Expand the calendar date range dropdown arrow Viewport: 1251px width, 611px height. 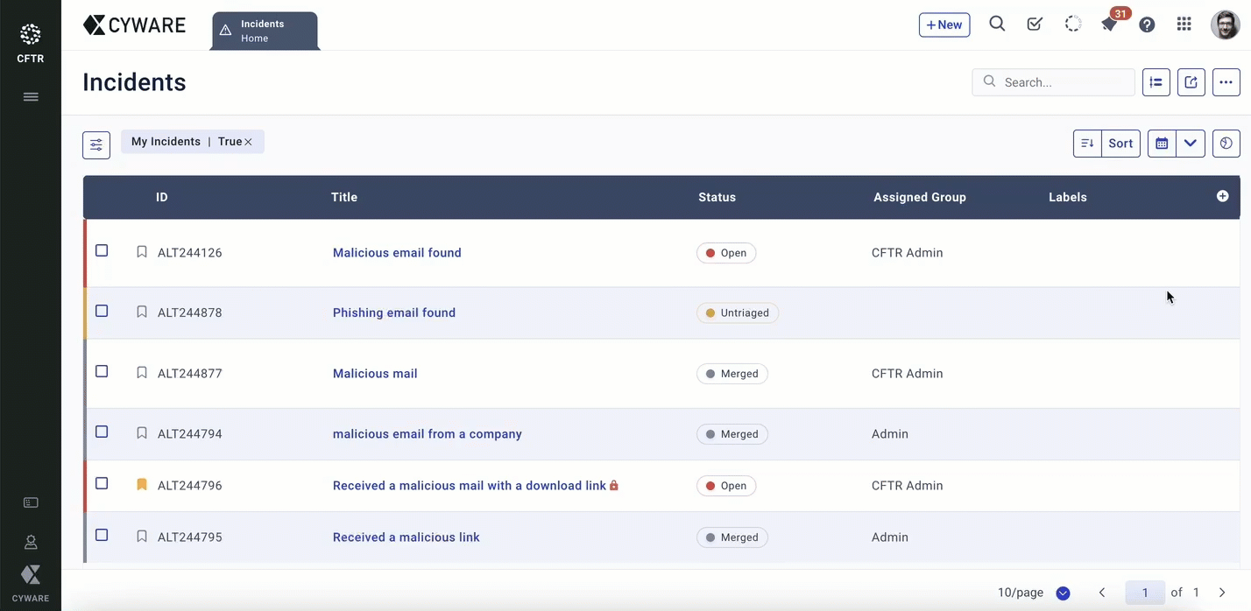pyautogui.click(x=1190, y=144)
